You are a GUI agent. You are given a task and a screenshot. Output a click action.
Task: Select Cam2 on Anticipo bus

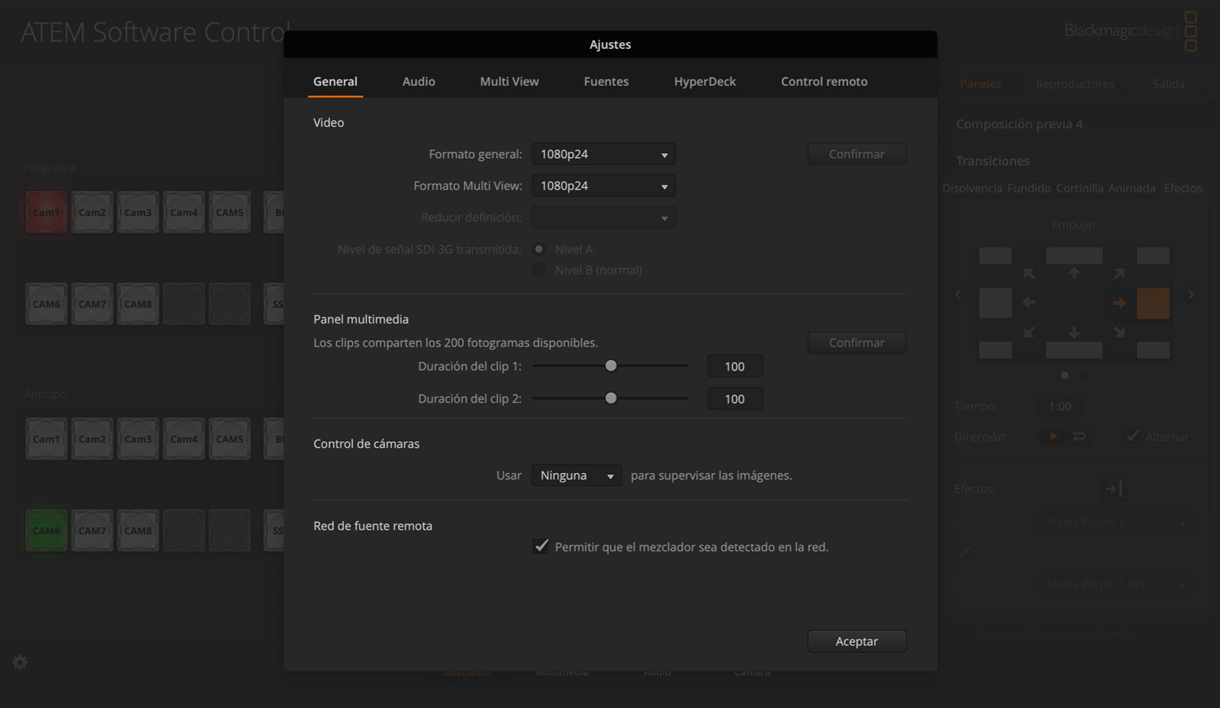click(92, 439)
